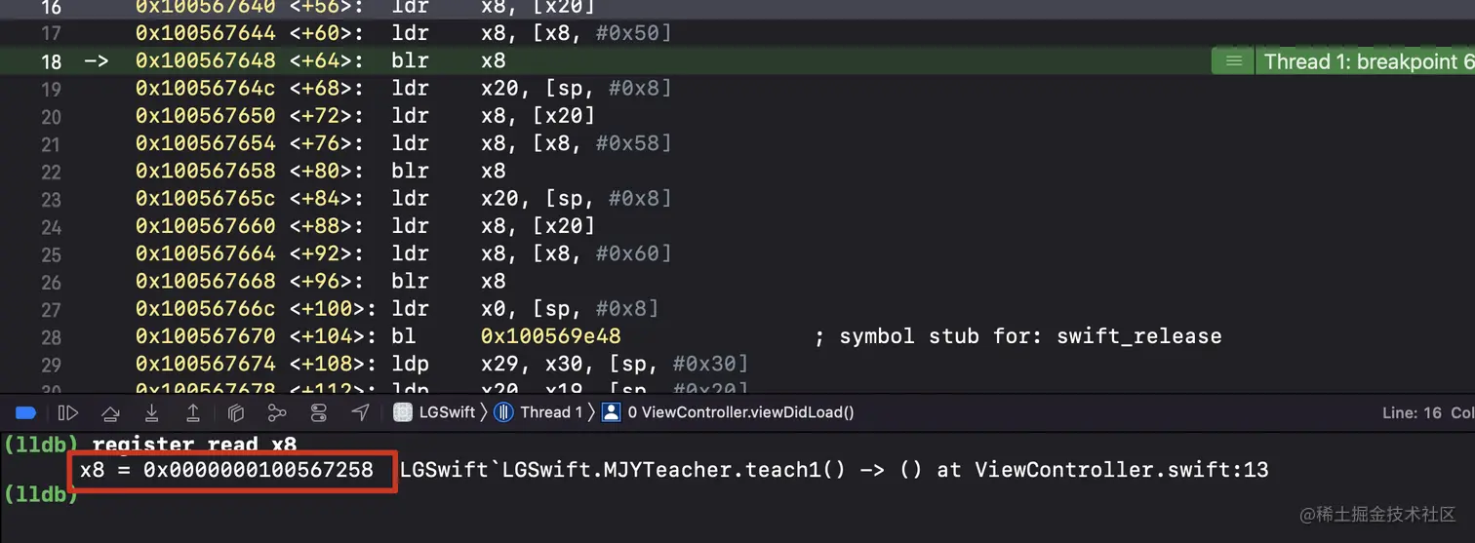1475x543 pixels.
Task: Open the Environment Overrides toggle icon
Action: [318, 412]
